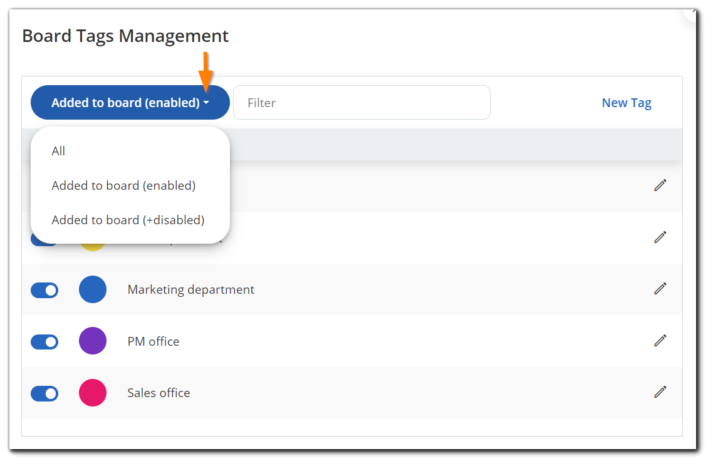Open Sales office pink color swatch
The height and width of the screenshot is (466, 713).
(x=93, y=393)
